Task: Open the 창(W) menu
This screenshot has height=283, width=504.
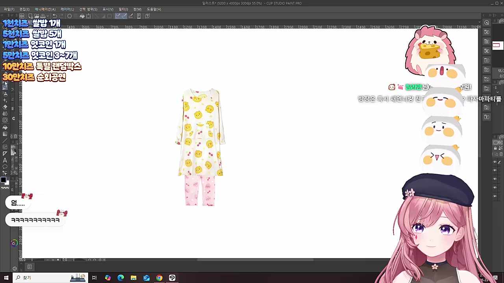Action: pos(137,9)
